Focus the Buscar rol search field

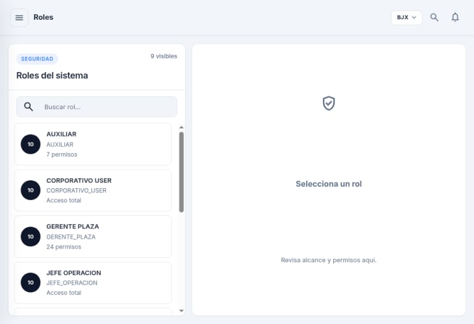(96, 107)
